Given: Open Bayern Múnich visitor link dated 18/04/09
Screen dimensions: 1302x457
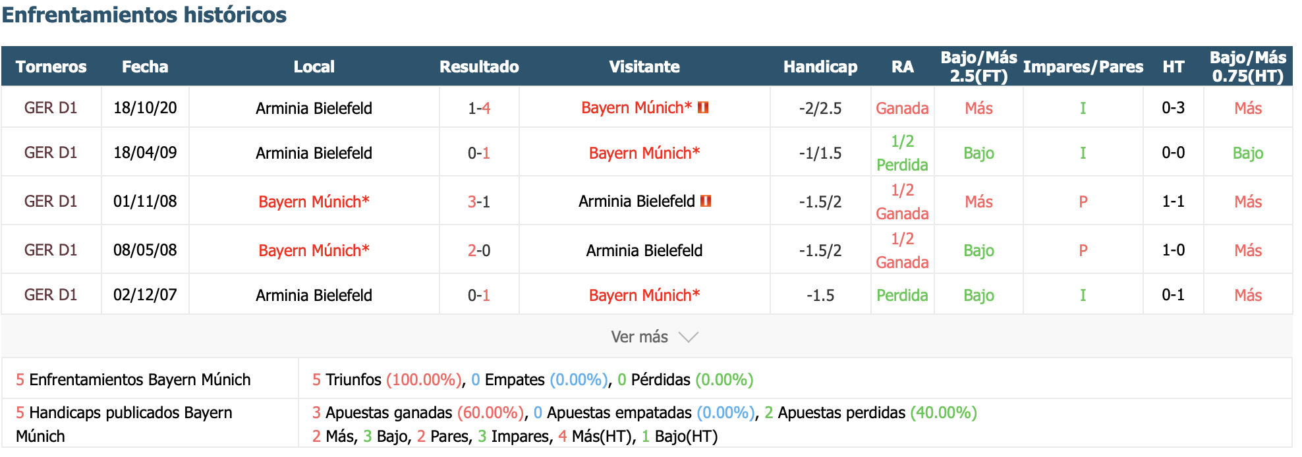Looking at the screenshot, I should [644, 153].
